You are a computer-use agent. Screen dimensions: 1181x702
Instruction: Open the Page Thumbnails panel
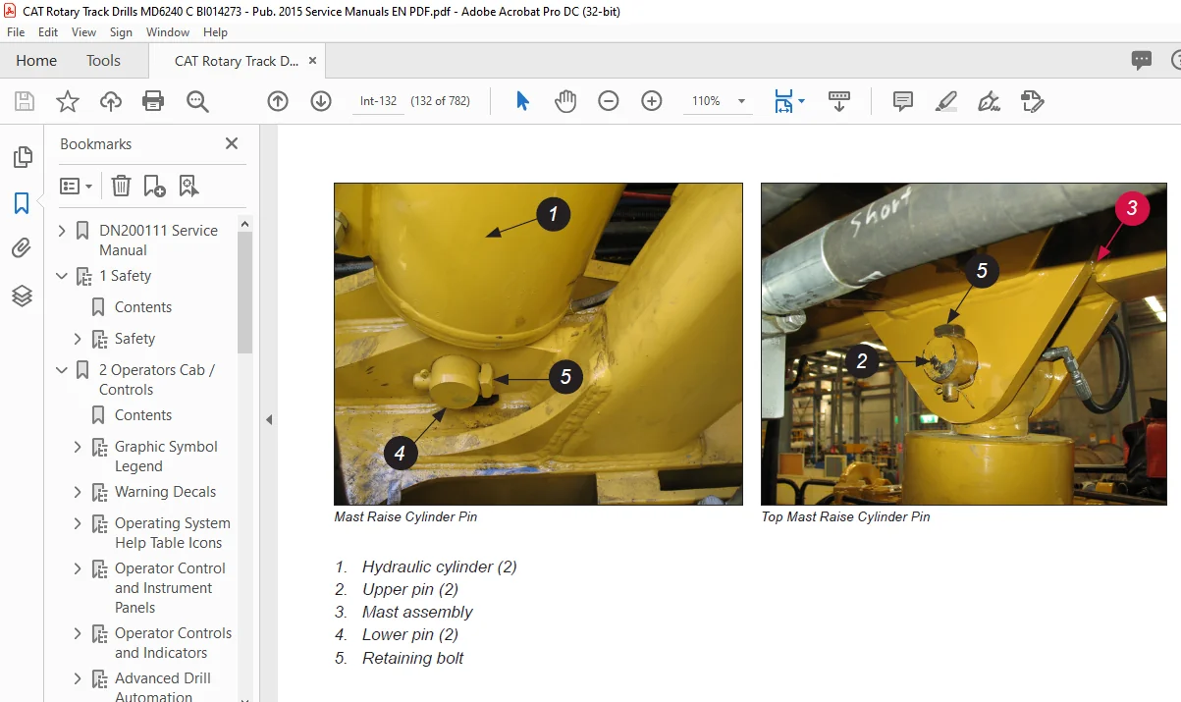[22, 157]
